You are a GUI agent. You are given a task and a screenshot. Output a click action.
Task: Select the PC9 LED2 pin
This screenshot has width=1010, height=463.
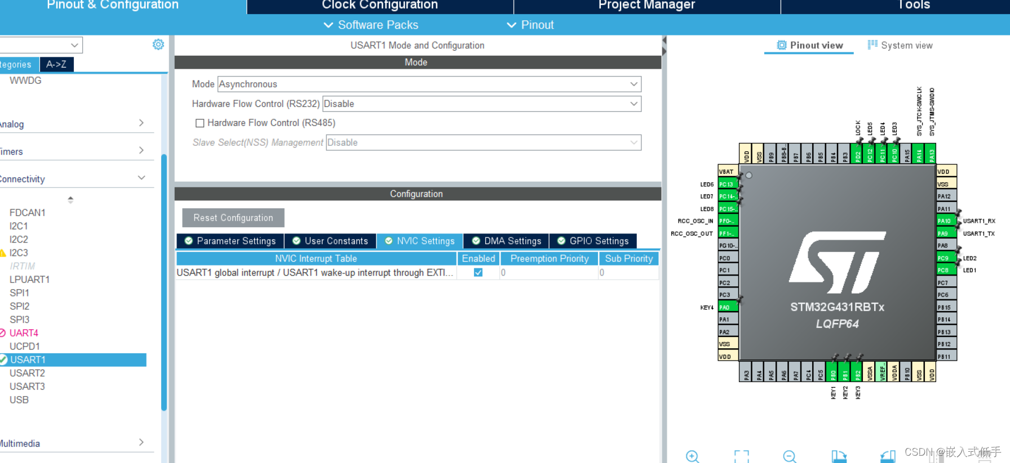[946, 258]
